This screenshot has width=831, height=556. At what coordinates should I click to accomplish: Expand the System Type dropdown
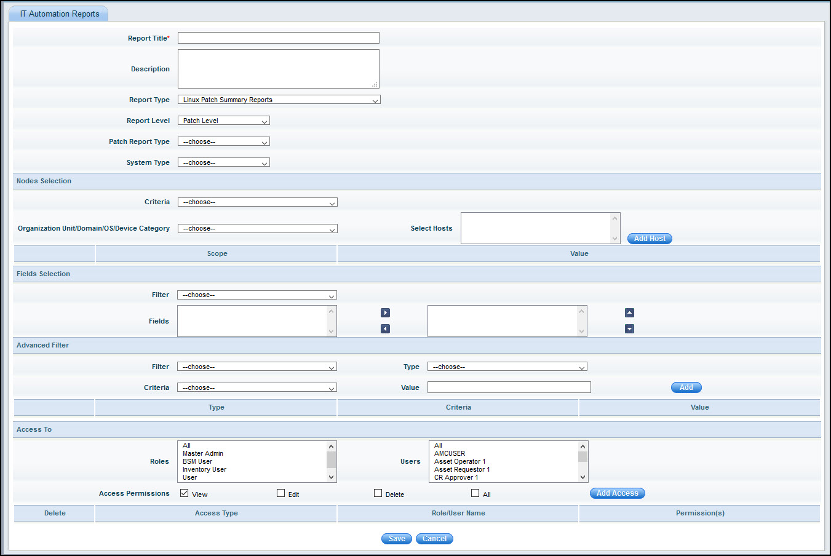(223, 162)
